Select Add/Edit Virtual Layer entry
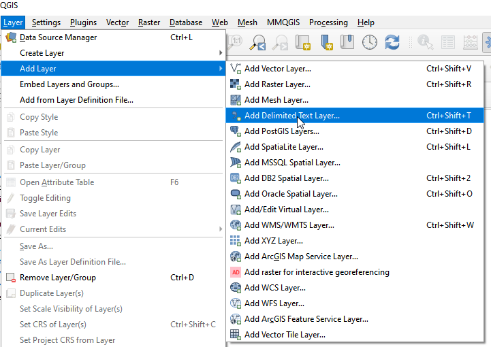The image size is (491, 347). [x=355, y=210]
